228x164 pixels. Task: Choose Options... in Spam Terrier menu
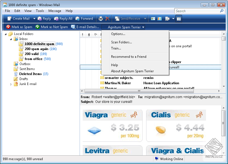(x=118, y=34)
